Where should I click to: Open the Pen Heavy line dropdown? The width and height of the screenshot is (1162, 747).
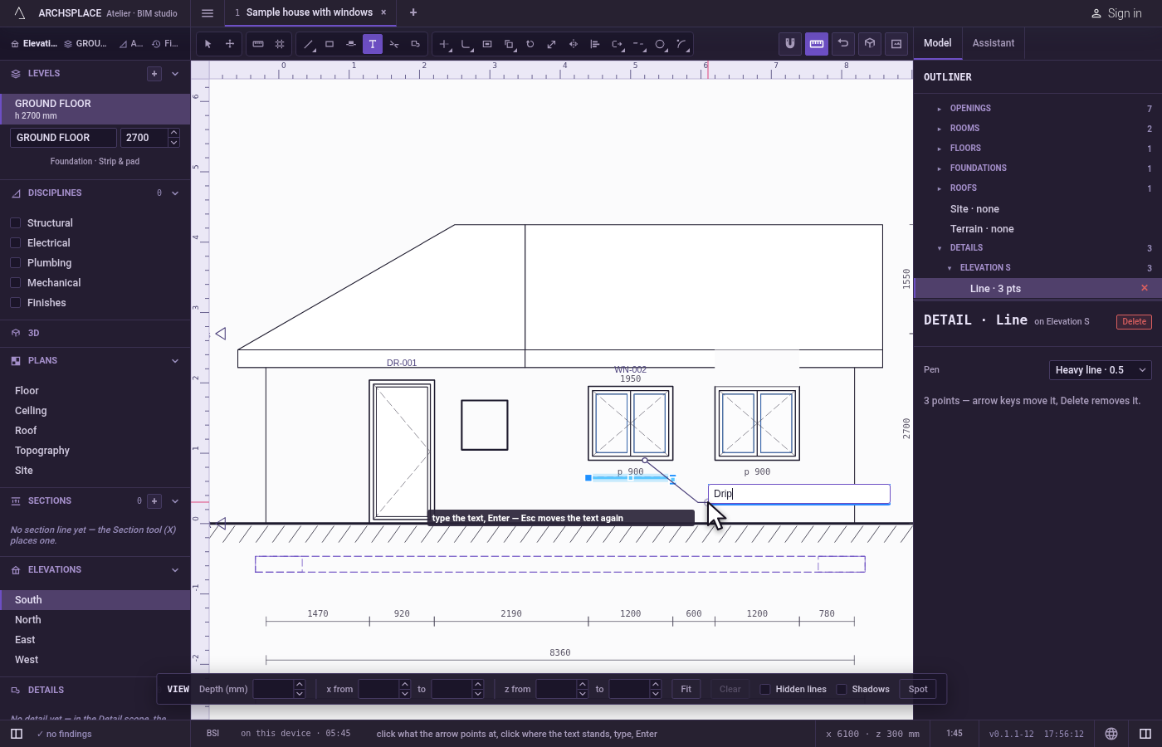[1101, 370]
